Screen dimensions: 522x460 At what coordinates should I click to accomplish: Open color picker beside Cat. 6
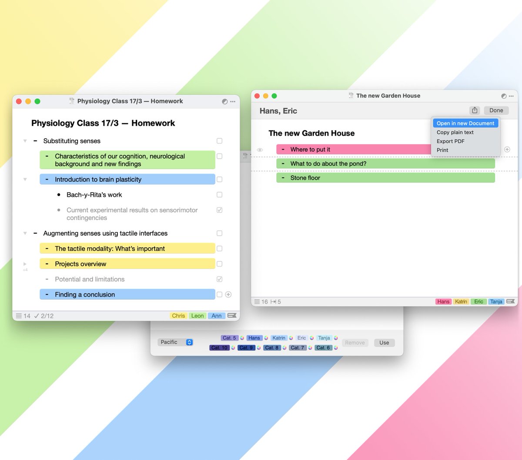336,348
